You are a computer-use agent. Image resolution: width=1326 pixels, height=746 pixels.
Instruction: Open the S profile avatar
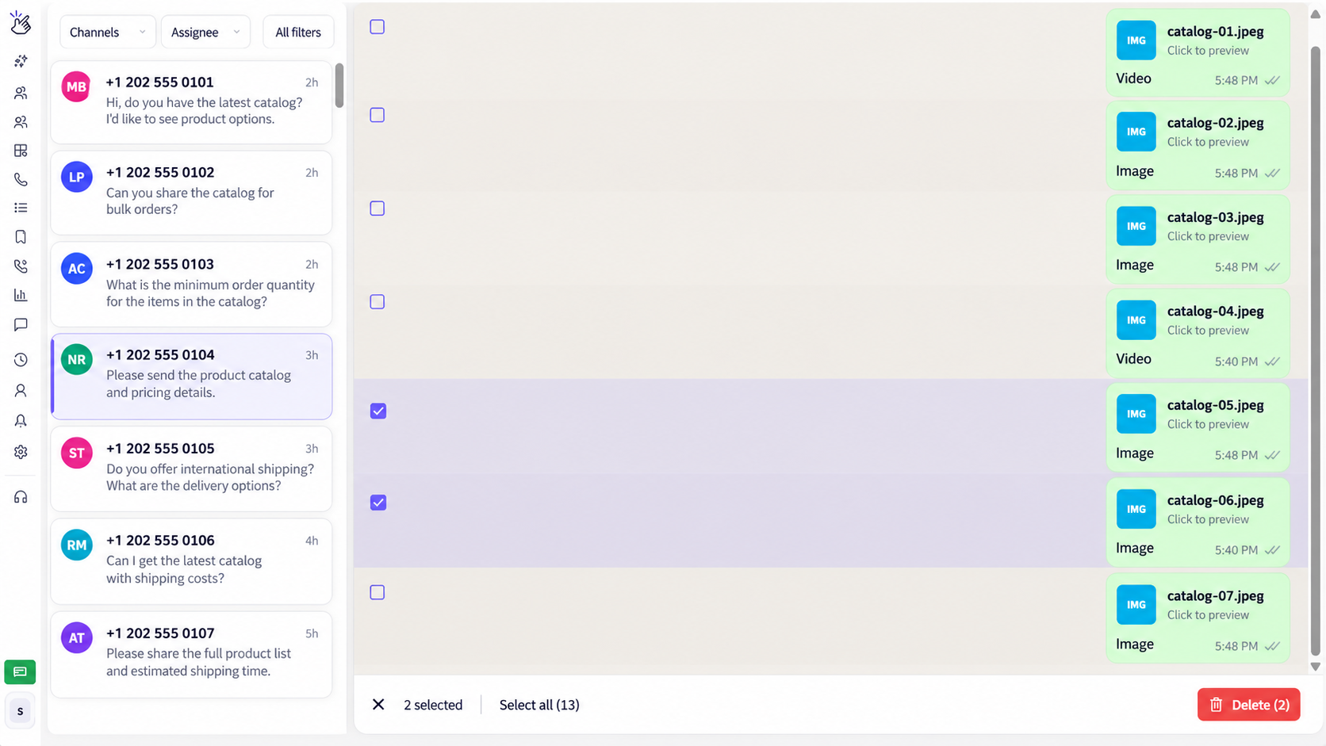pos(20,711)
